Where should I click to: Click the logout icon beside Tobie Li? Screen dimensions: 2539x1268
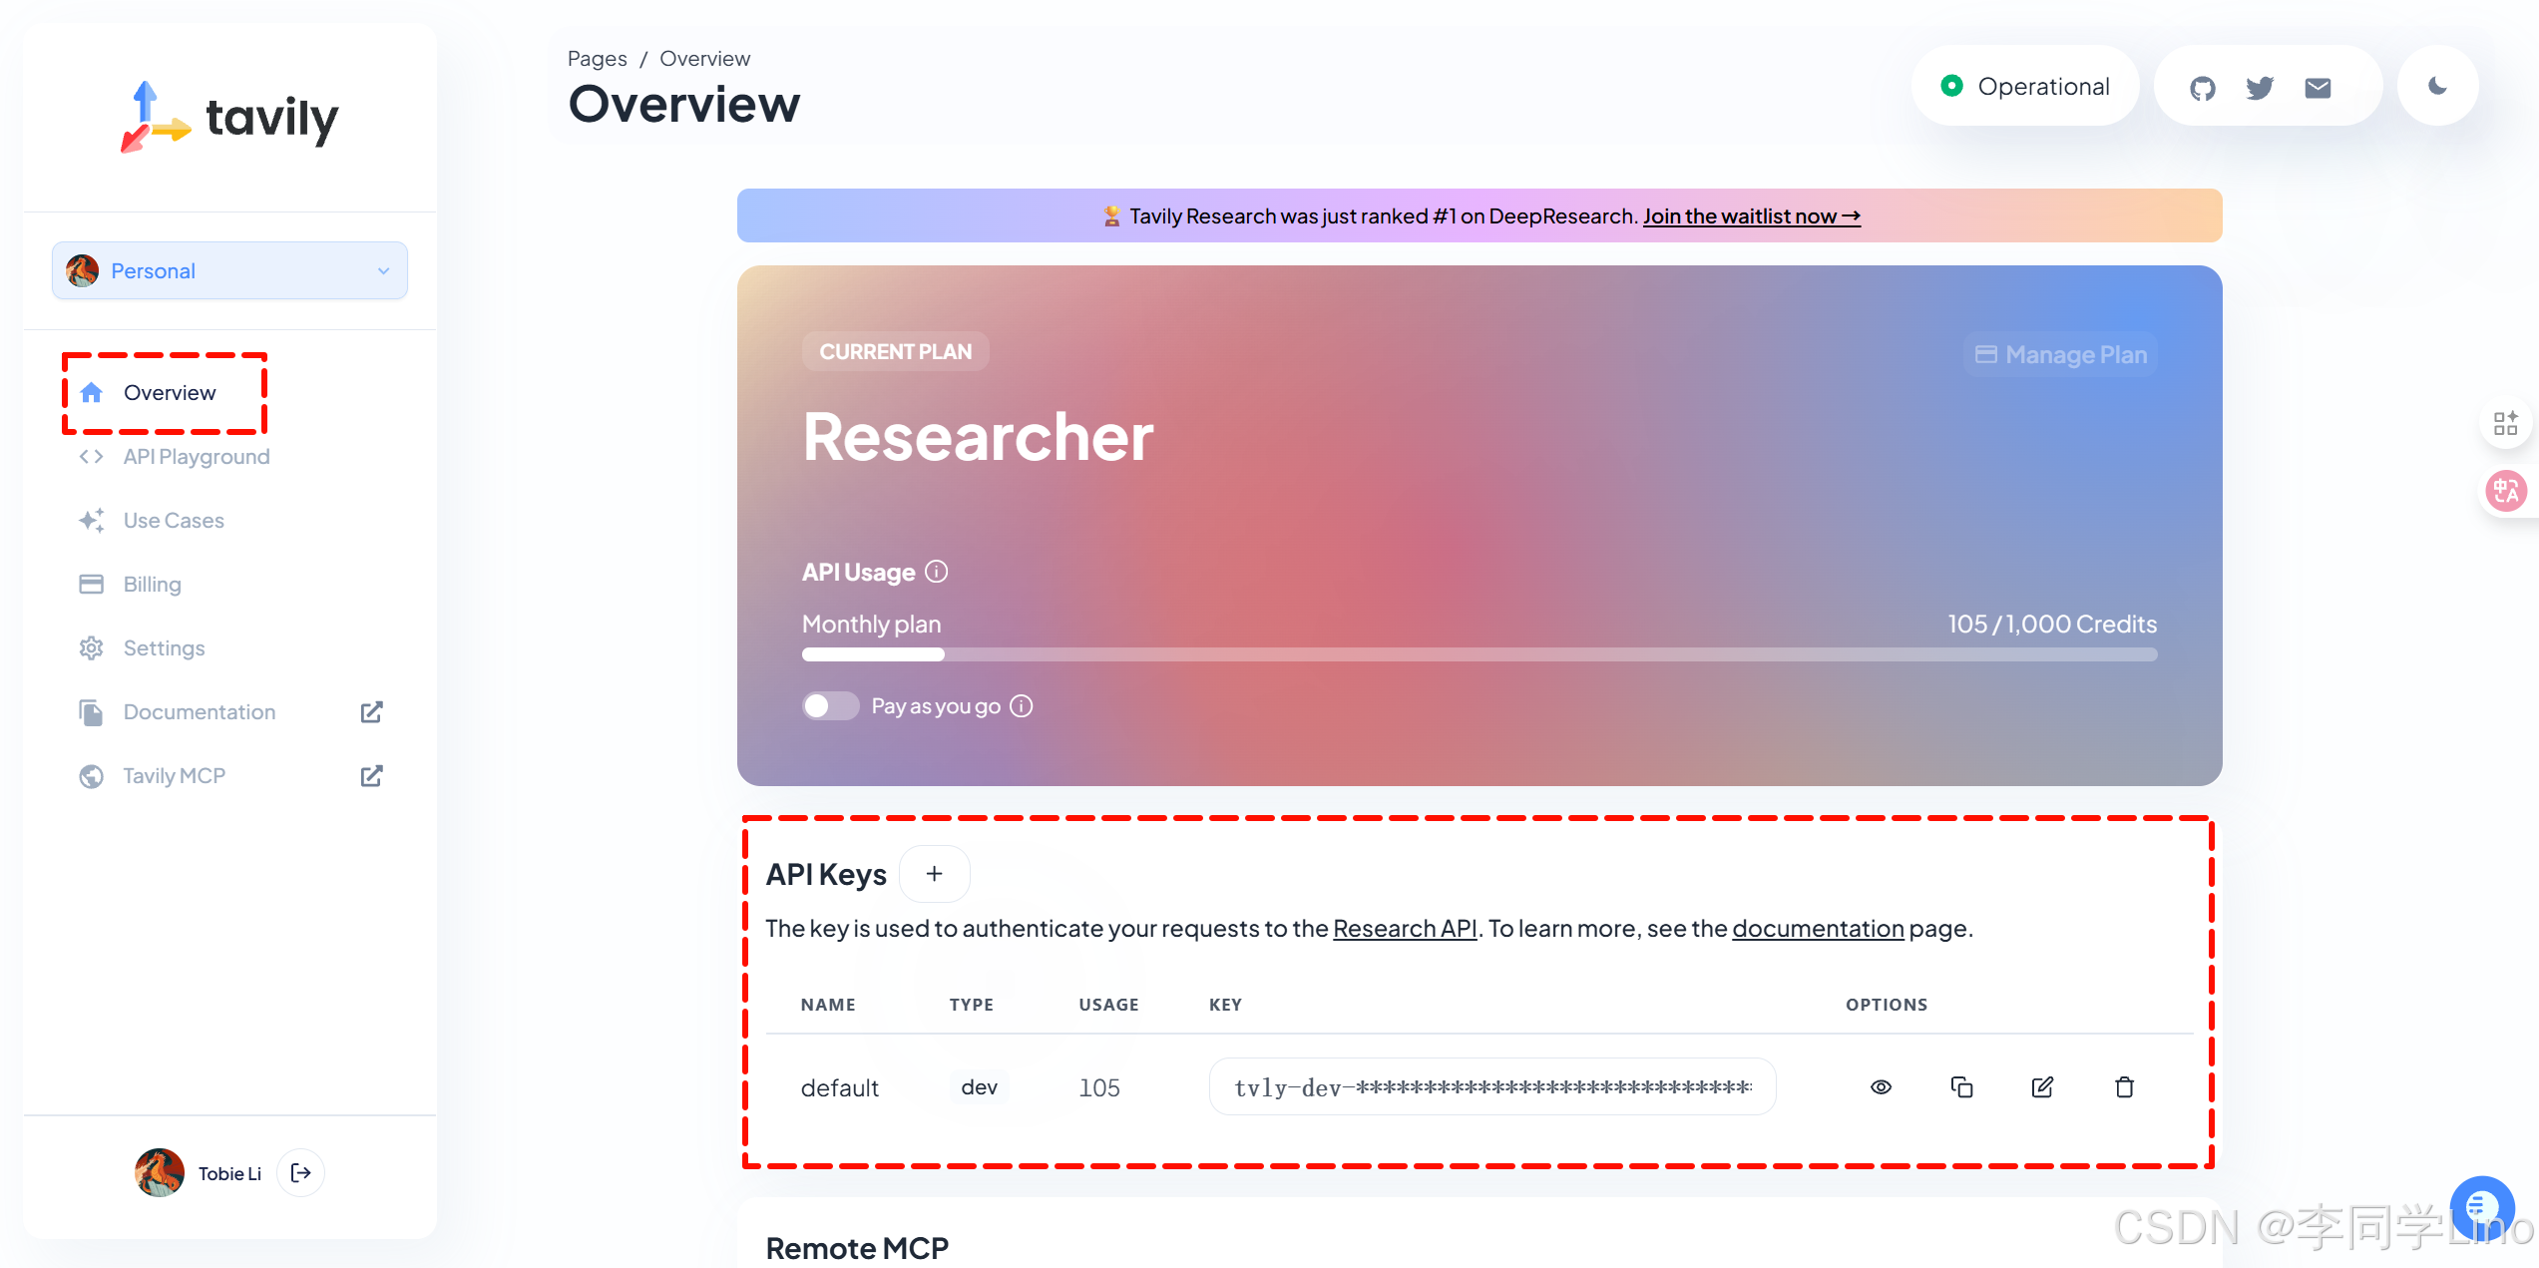click(x=300, y=1172)
